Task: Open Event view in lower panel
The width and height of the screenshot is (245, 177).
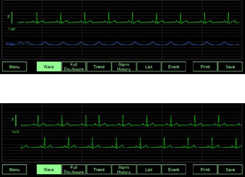Action: [174, 170]
